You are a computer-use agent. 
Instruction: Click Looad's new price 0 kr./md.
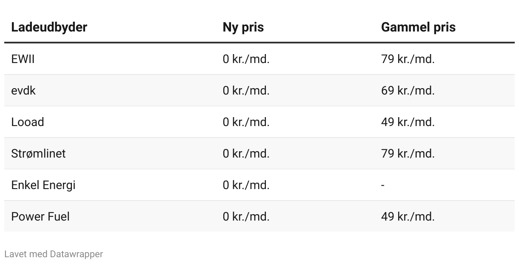246,122
